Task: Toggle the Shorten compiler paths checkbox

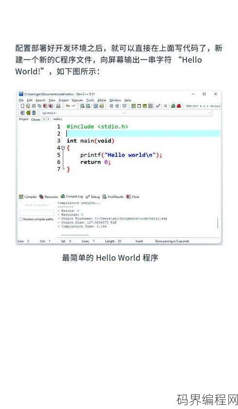Action: point(20,219)
